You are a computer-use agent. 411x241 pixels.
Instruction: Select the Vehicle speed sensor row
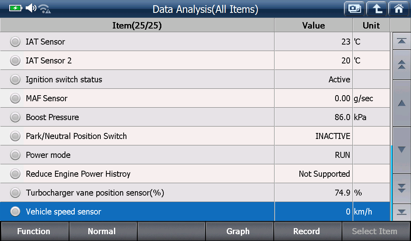[195, 212]
